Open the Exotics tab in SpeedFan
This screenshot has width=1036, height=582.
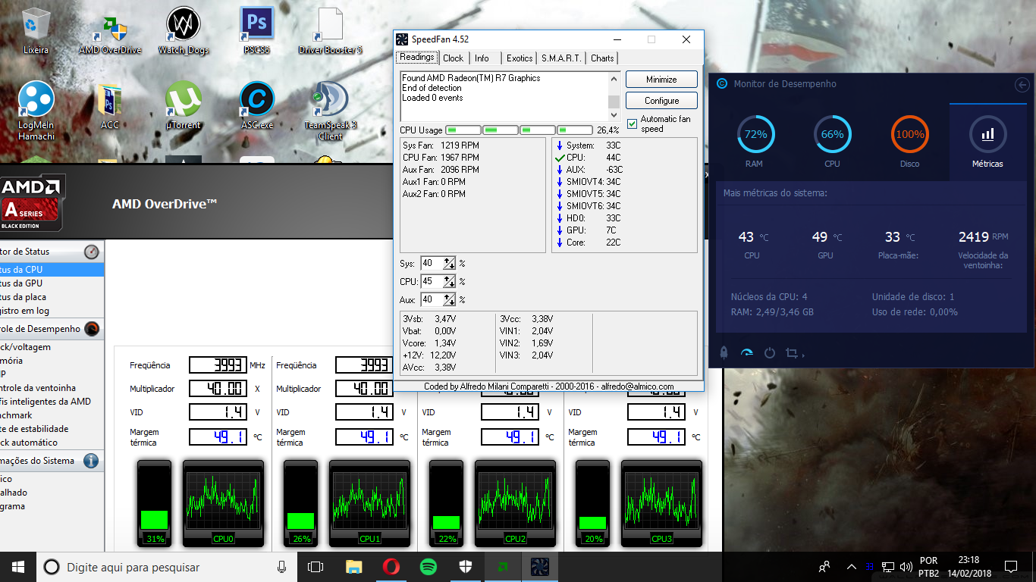click(x=520, y=58)
